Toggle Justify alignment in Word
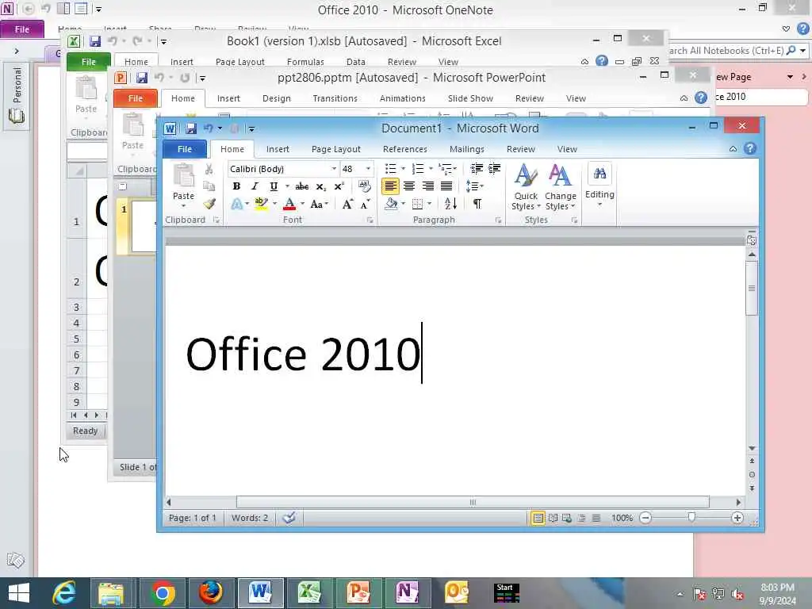Screen dimensions: 812x609 pos(446,186)
